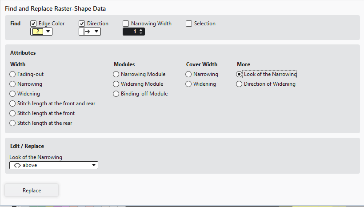Enable the Selection checkbox

189,24
